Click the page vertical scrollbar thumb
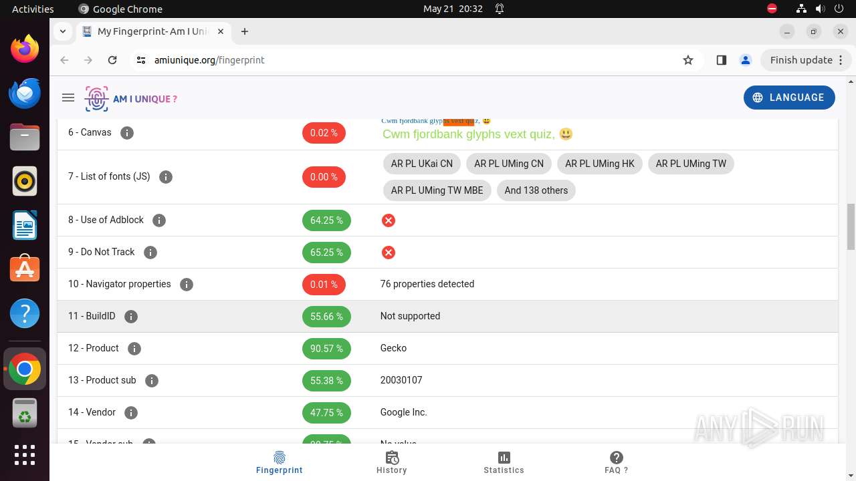This screenshot has width=856, height=481. [x=851, y=226]
